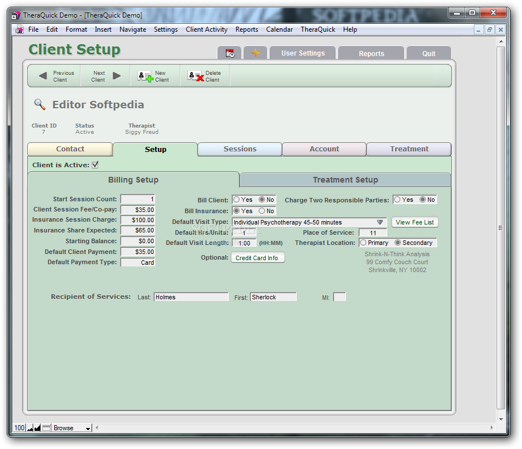The image size is (522, 449).
Task: Click the TheraQuick app icon in title bar
Action: click(x=16, y=15)
